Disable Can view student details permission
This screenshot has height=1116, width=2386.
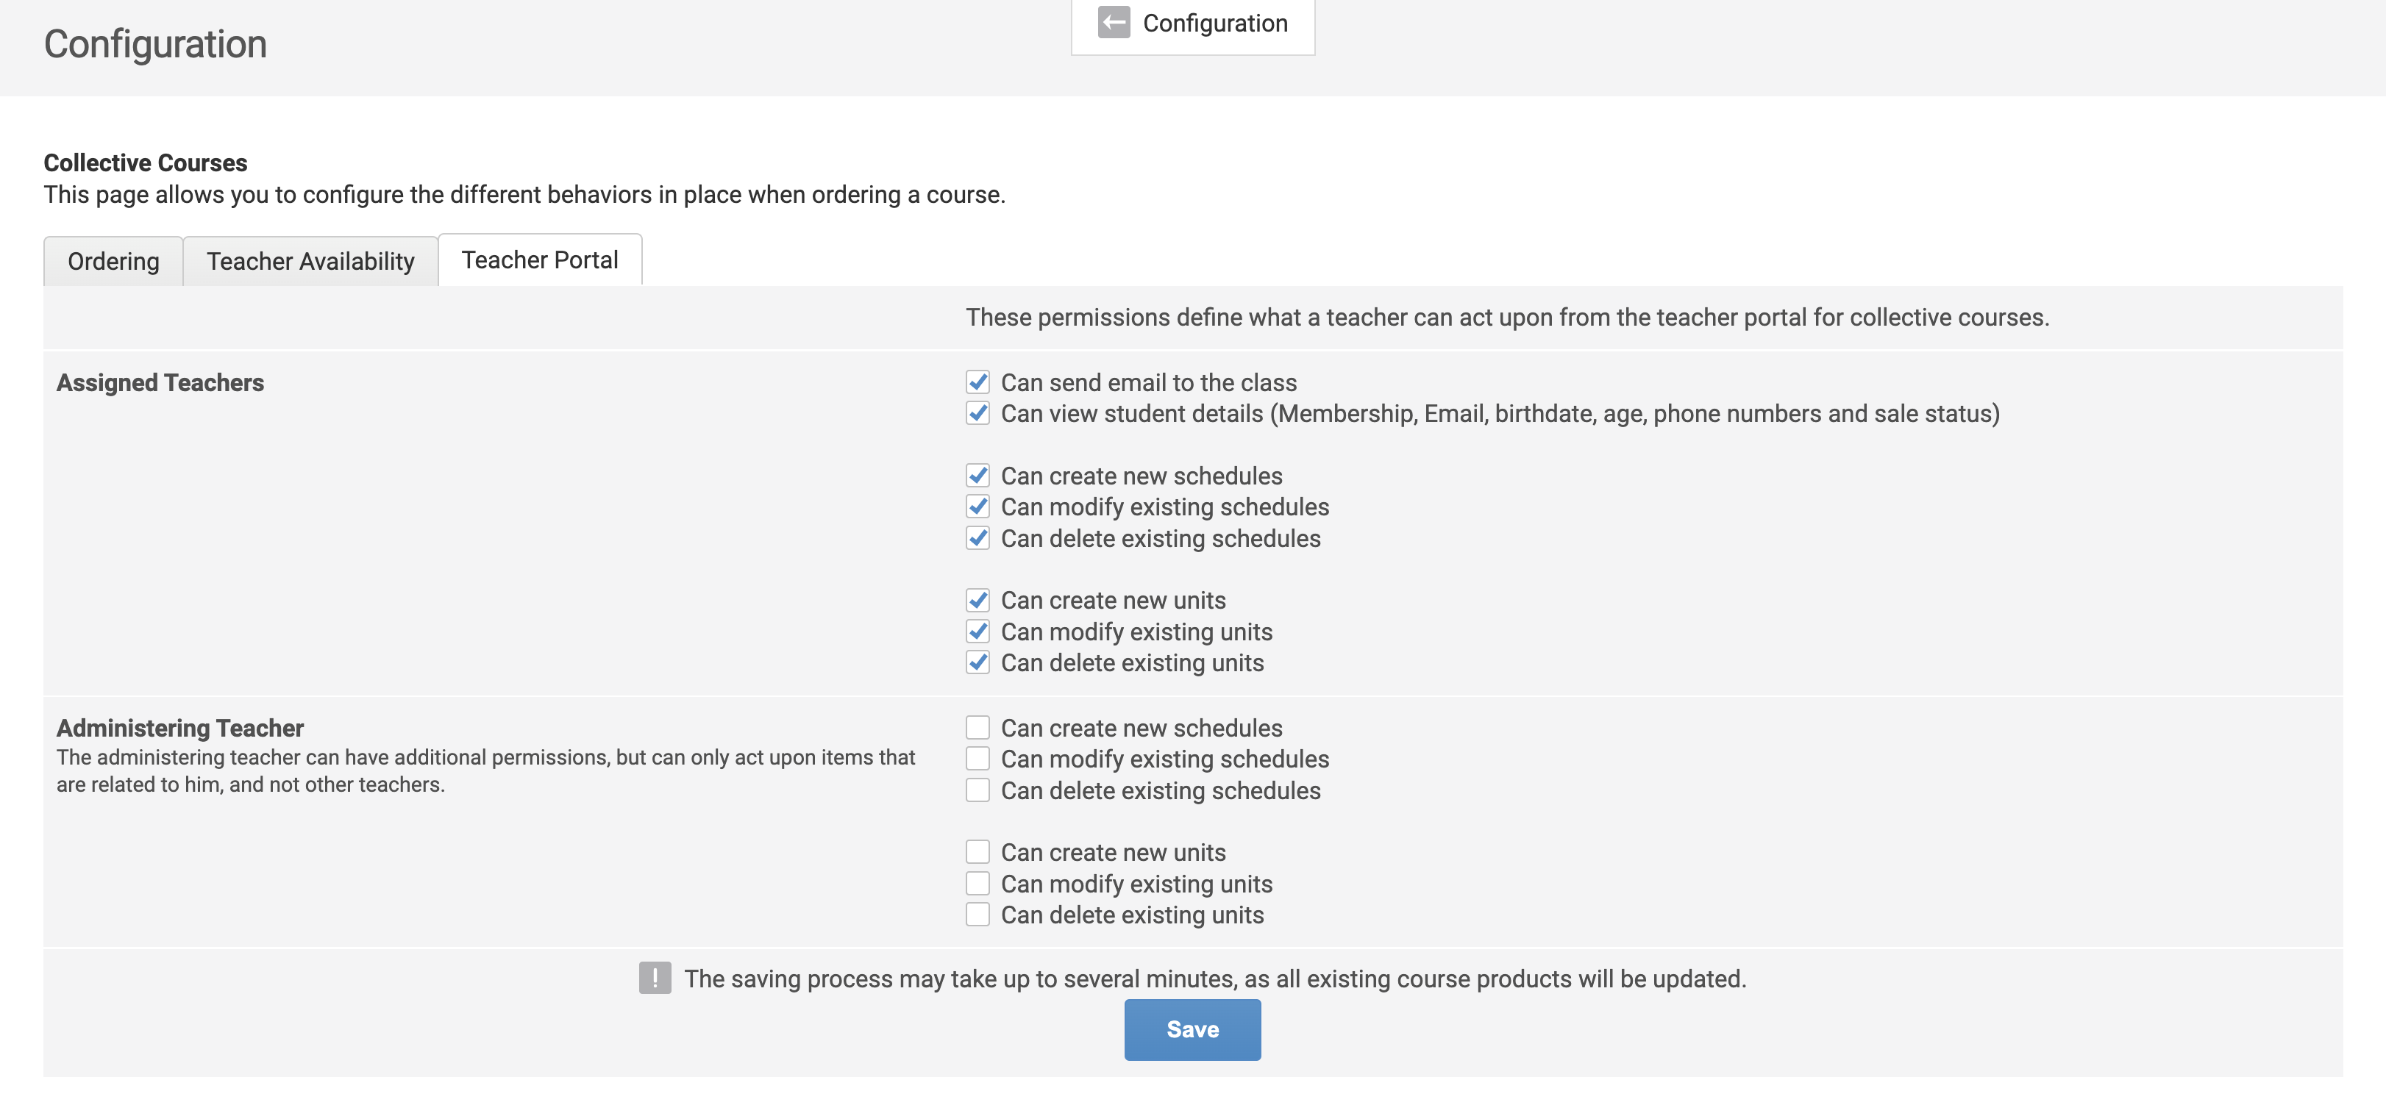(x=977, y=413)
